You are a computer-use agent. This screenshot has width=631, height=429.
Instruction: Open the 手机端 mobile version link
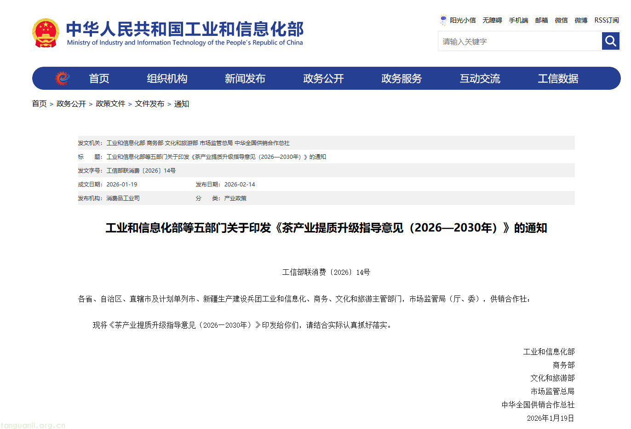[x=518, y=20]
